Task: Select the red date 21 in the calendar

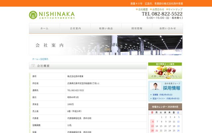Action: pyautogui.click(x=157, y=131)
